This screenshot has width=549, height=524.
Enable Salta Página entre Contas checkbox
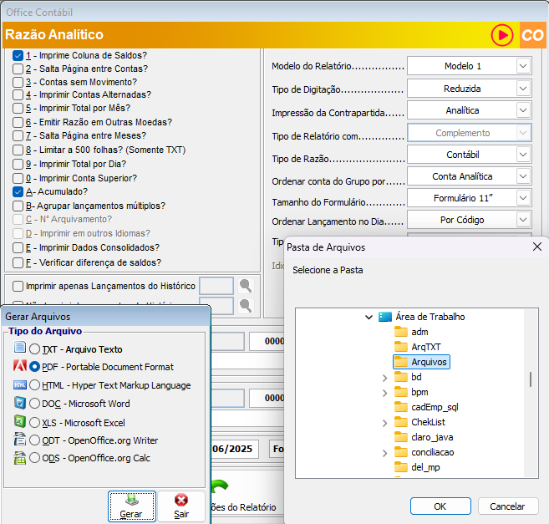[18, 69]
